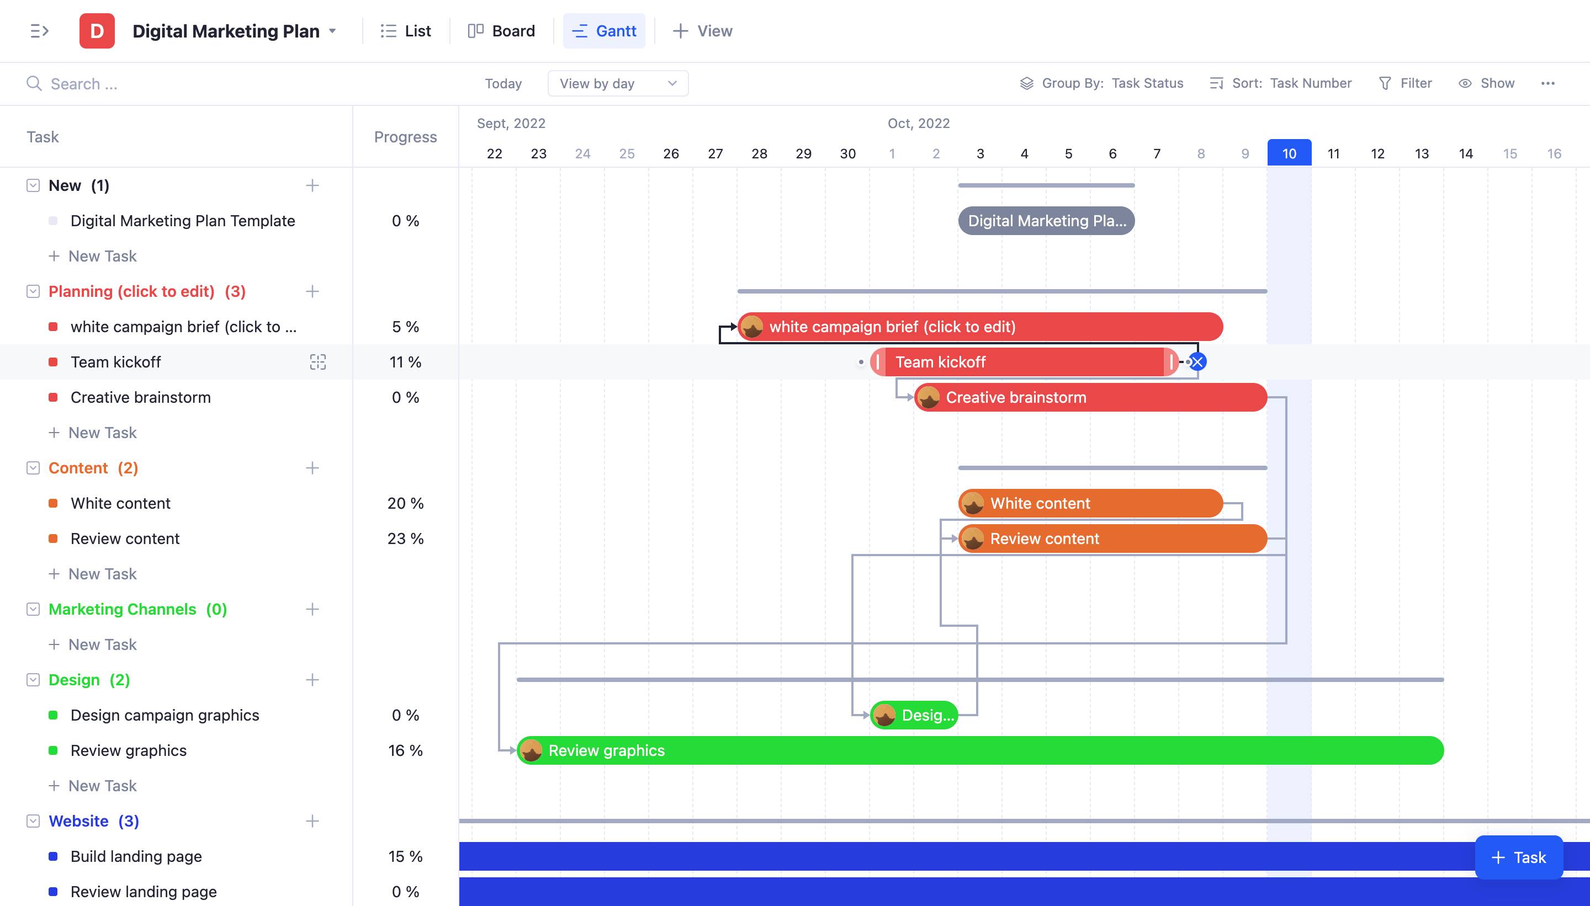Open the View by day dropdown
This screenshot has height=906, width=1590.
(x=617, y=83)
